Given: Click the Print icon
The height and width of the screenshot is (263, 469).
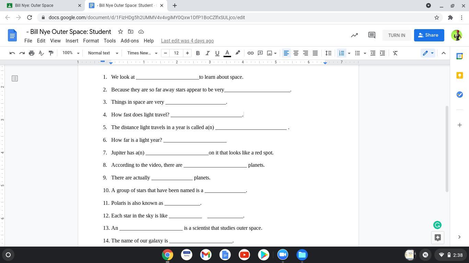Looking at the screenshot, I should click(x=32, y=53).
